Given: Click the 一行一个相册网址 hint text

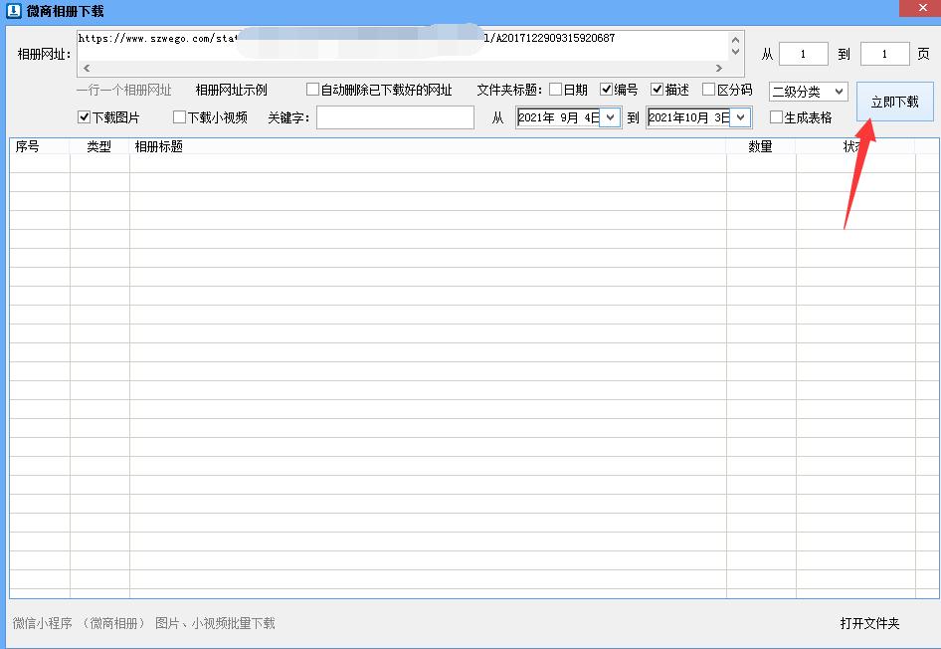Looking at the screenshot, I should click(x=124, y=90).
